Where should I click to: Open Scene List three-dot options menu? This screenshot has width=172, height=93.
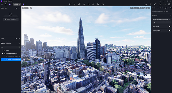click(x=19, y=8)
